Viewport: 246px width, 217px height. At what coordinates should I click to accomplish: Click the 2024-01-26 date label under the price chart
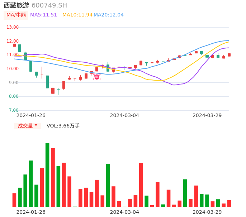31,115
